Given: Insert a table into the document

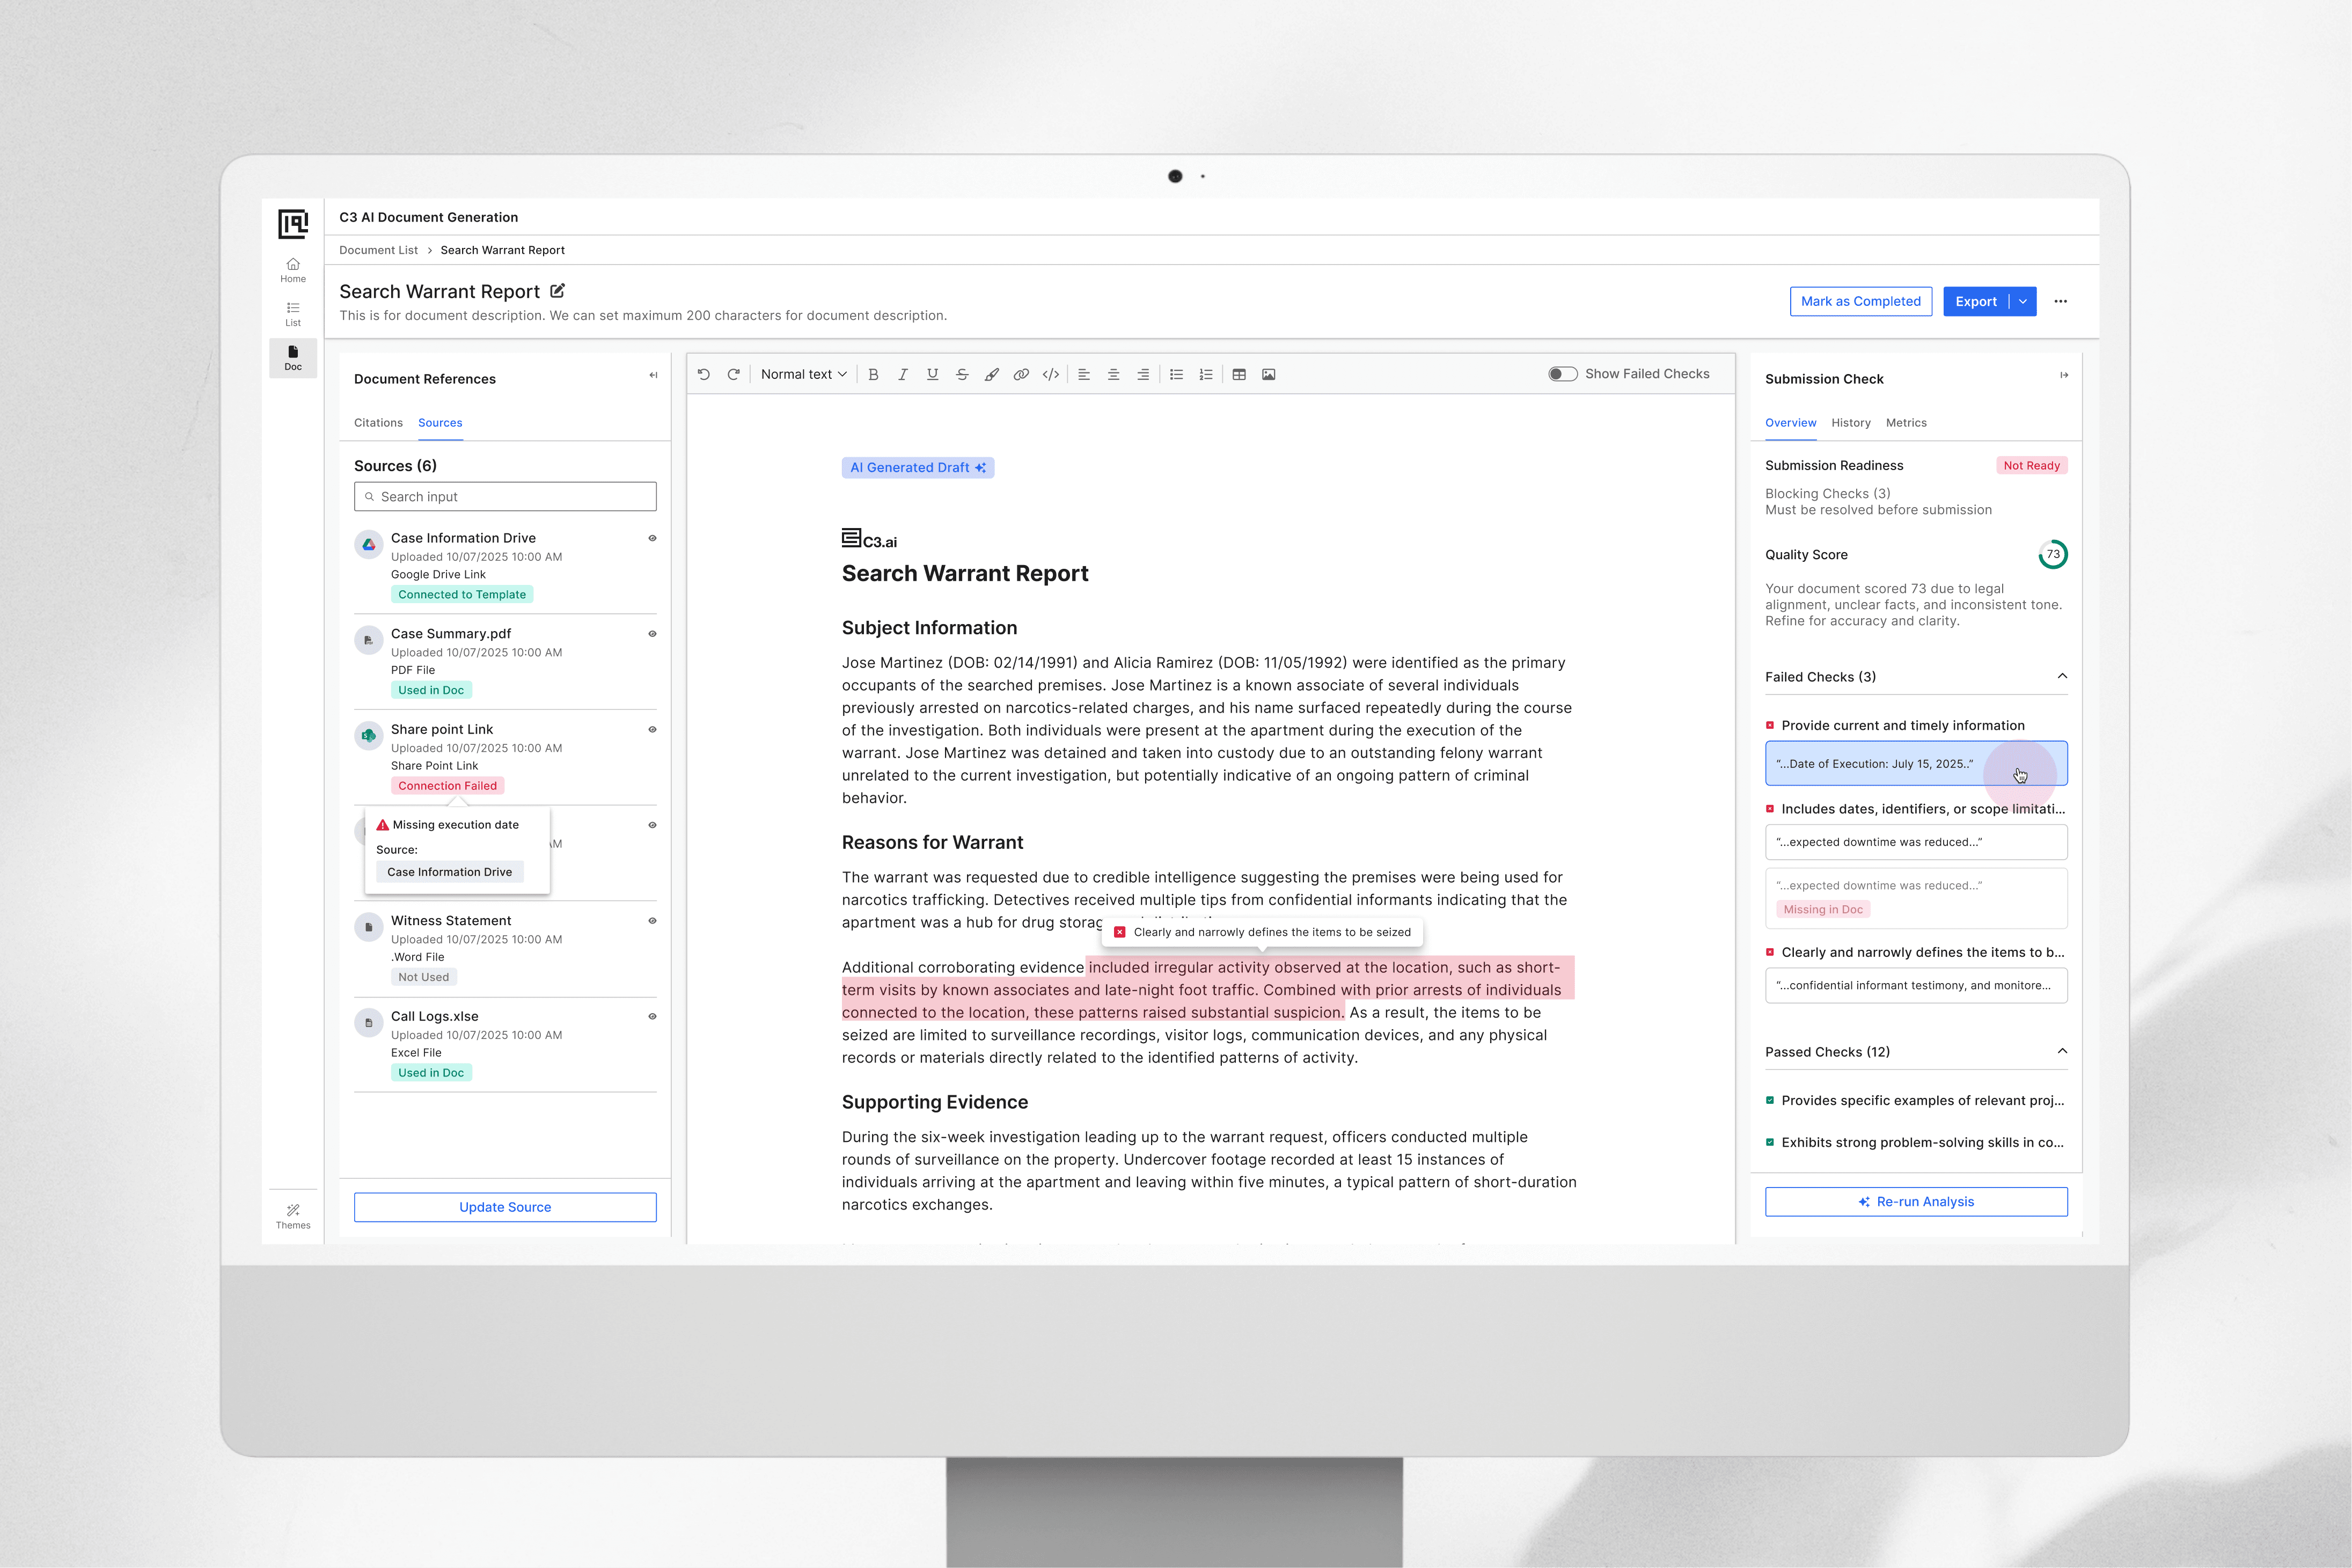Looking at the screenshot, I should (x=1239, y=374).
